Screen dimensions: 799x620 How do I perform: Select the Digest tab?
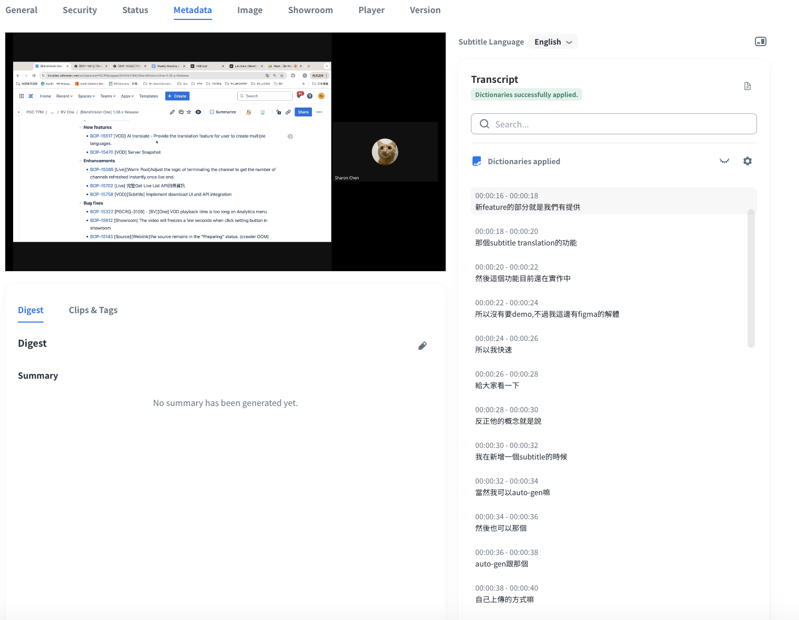tap(30, 310)
